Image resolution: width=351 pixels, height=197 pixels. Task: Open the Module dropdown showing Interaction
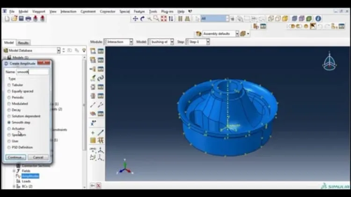click(x=118, y=42)
